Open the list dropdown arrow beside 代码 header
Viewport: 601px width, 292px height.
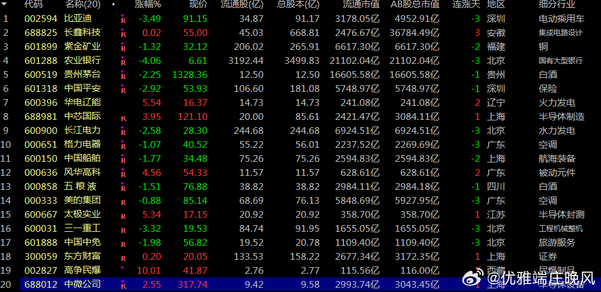5,5
